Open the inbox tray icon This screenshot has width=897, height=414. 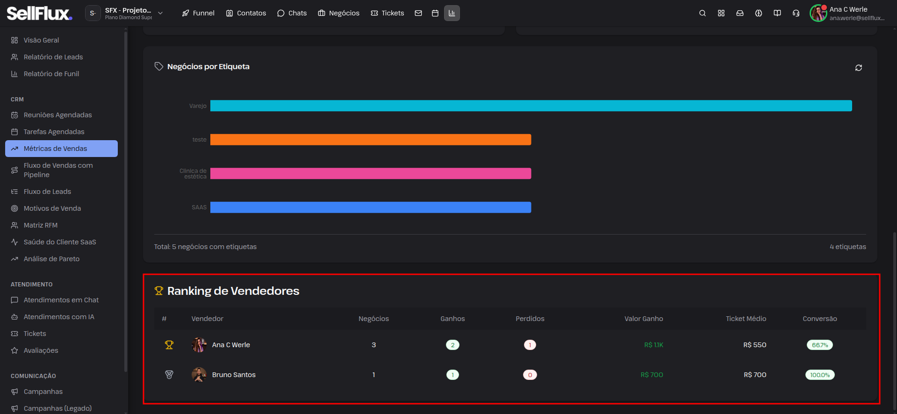[x=740, y=13]
